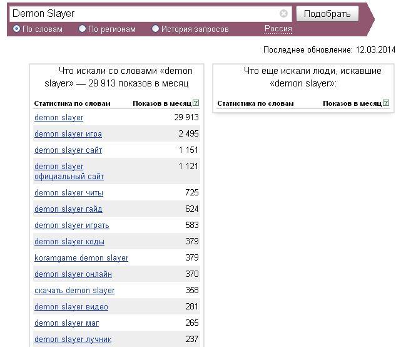
Task: Click left panel 'Статистика по словам' header
Action: tap(73, 103)
